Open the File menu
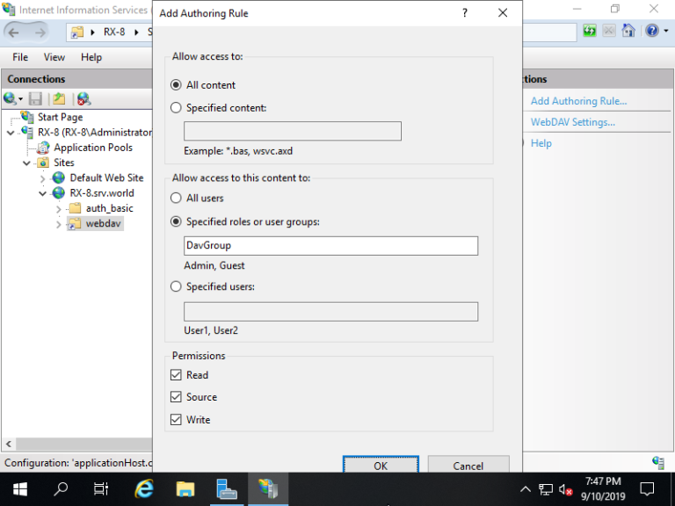The width and height of the screenshot is (675, 506). click(20, 57)
